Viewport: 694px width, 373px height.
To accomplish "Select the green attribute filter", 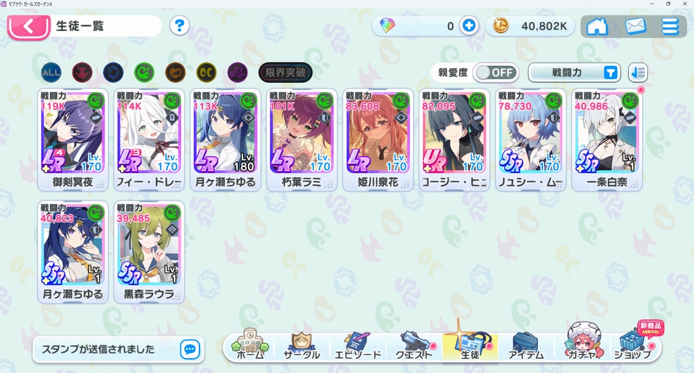I will click(144, 73).
